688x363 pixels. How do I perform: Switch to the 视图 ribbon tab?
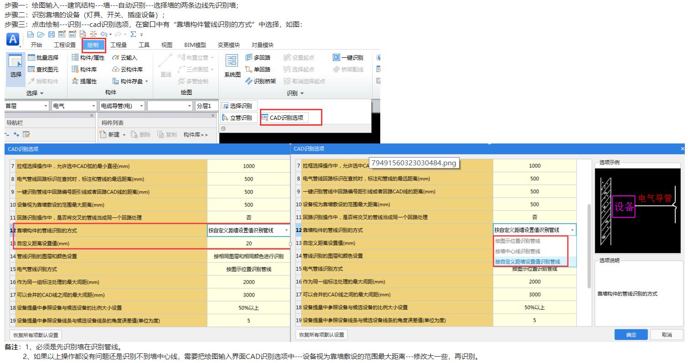pos(167,45)
